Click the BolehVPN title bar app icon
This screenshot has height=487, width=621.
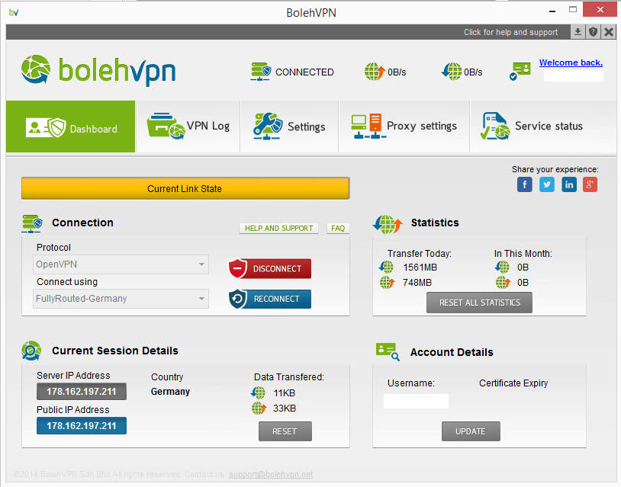[14, 12]
